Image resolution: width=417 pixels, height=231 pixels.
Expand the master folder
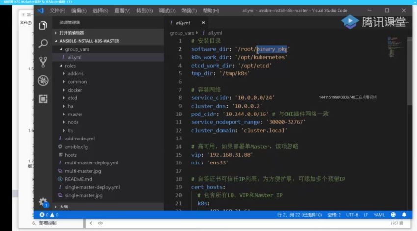[108, 115]
